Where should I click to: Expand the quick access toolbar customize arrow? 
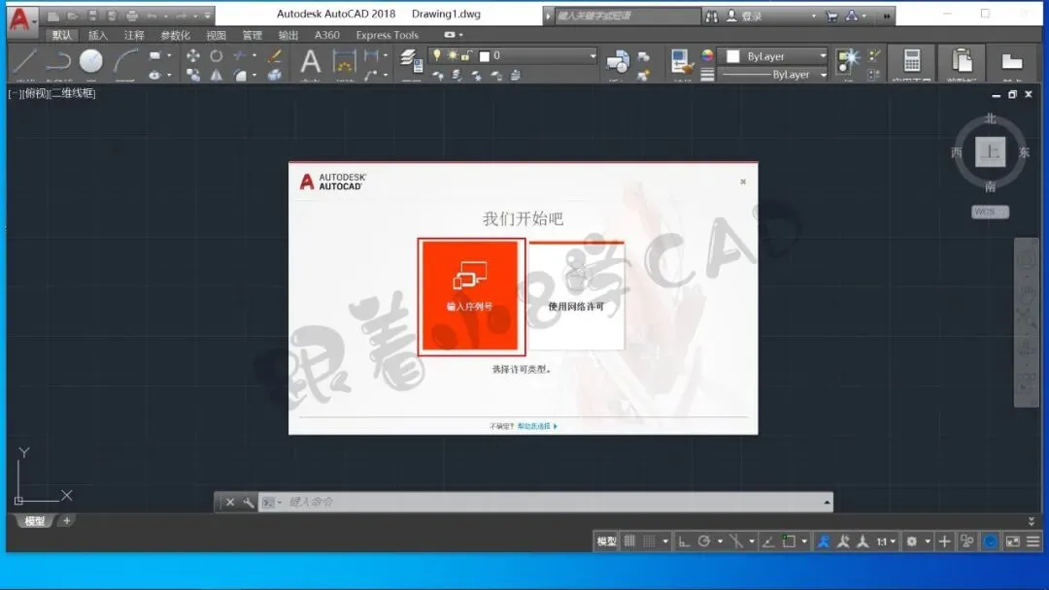coord(208,16)
